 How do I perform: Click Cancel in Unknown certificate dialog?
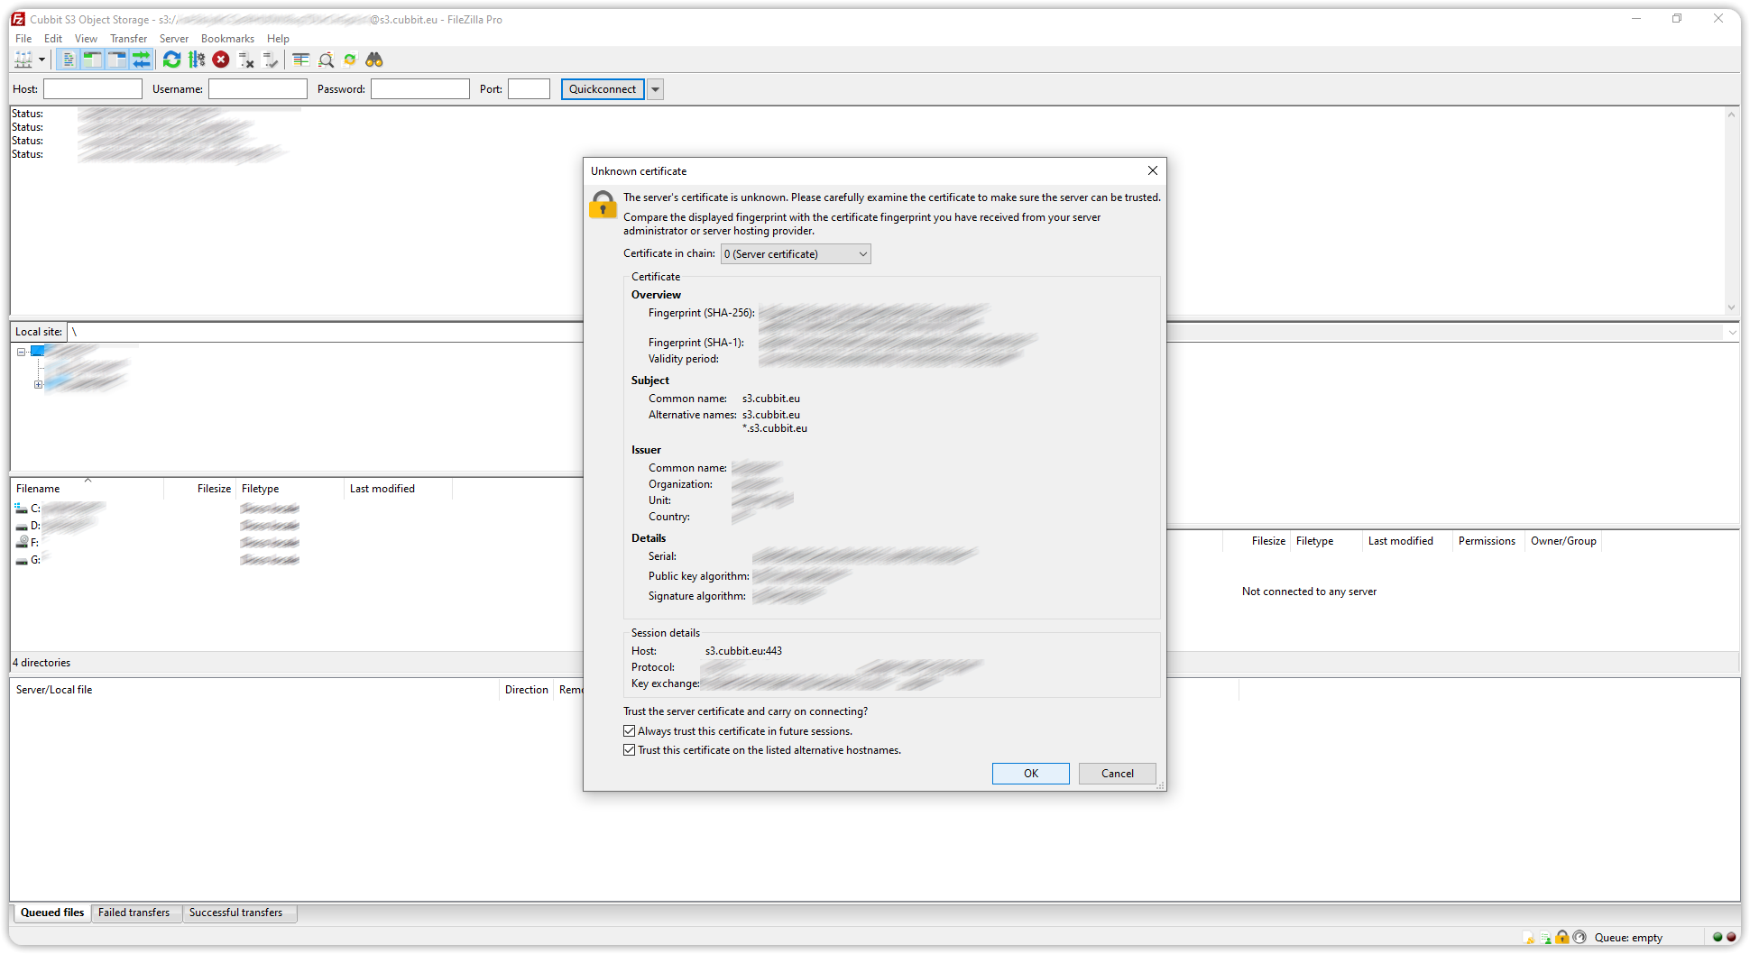pyautogui.click(x=1118, y=774)
